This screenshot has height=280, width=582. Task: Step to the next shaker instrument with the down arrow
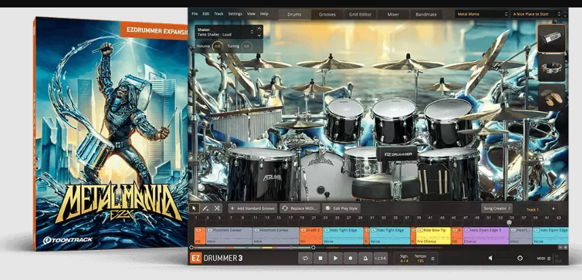pyautogui.click(x=259, y=35)
